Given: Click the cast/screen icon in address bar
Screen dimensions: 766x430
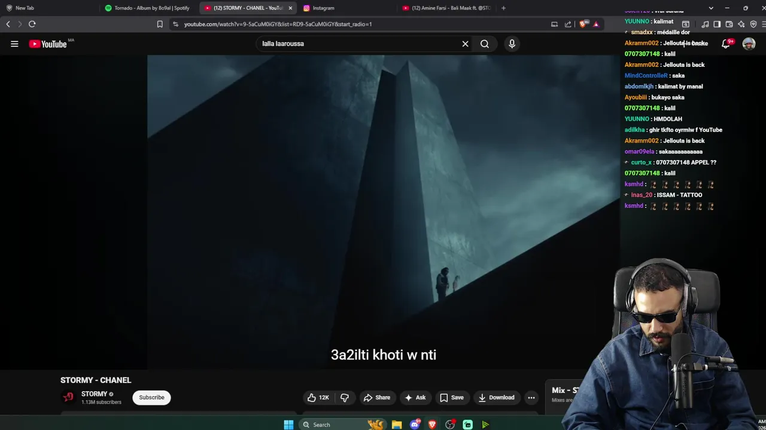Looking at the screenshot, I should (554, 24).
